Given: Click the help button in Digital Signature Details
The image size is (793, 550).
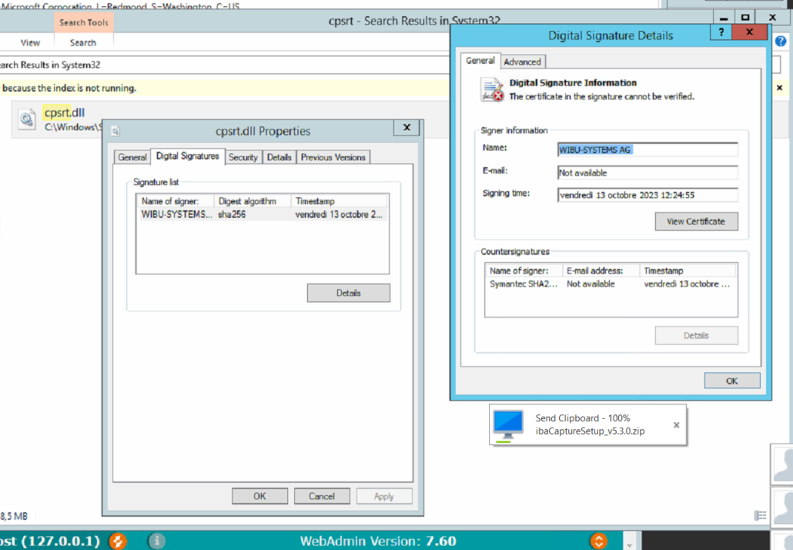Looking at the screenshot, I should [721, 32].
